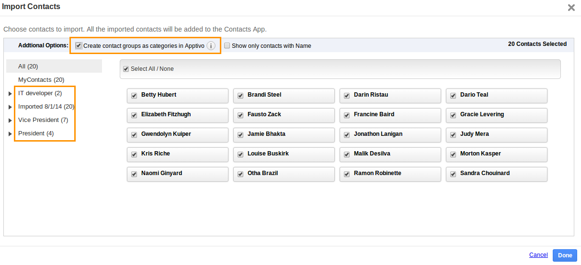Uncheck the Fausto Zack checkbox
581x265 pixels.
240,115
